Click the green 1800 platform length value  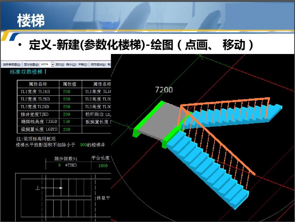(x=103, y=166)
